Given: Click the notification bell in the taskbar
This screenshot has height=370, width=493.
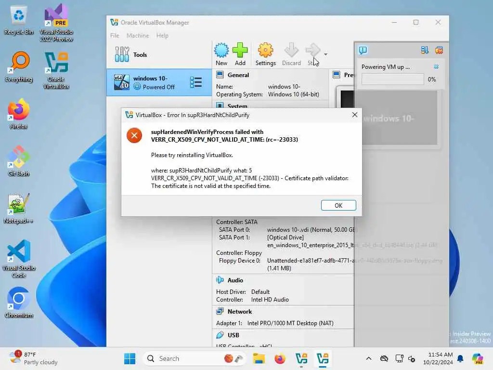Looking at the screenshot, I should tap(460, 358).
